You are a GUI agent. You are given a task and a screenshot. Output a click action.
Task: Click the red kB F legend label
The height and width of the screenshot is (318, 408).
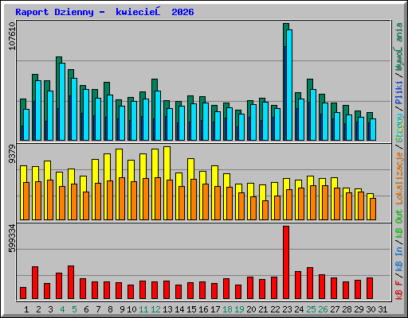399,290
